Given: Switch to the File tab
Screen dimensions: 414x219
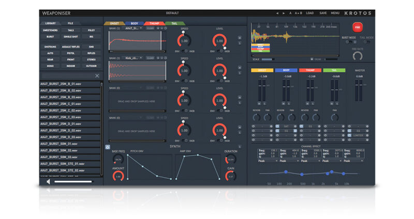Looking at the screenshot, I should coord(71,23).
